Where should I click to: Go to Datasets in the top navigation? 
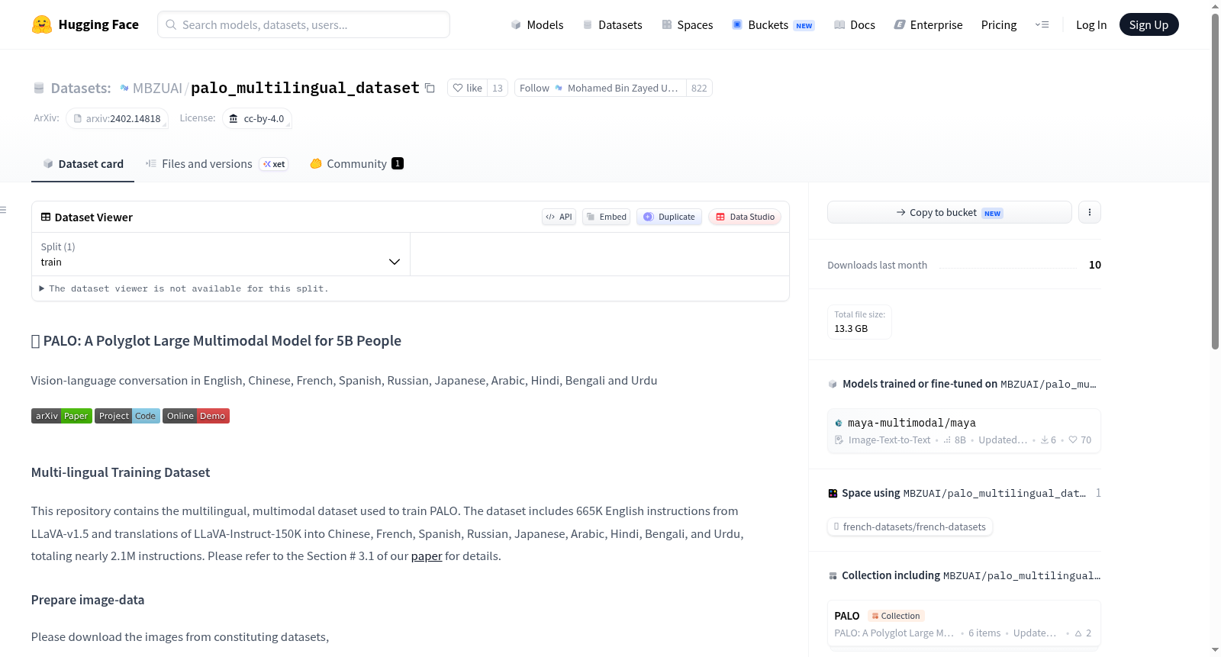point(612,24)
